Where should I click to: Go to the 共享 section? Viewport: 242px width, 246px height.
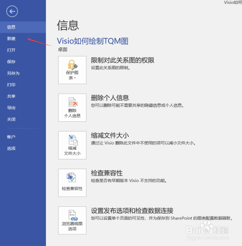[23, 96]
